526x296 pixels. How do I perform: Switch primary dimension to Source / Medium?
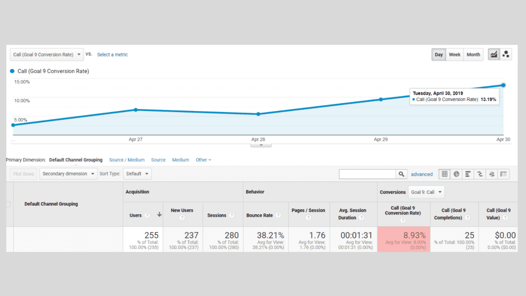click(127, 160)
